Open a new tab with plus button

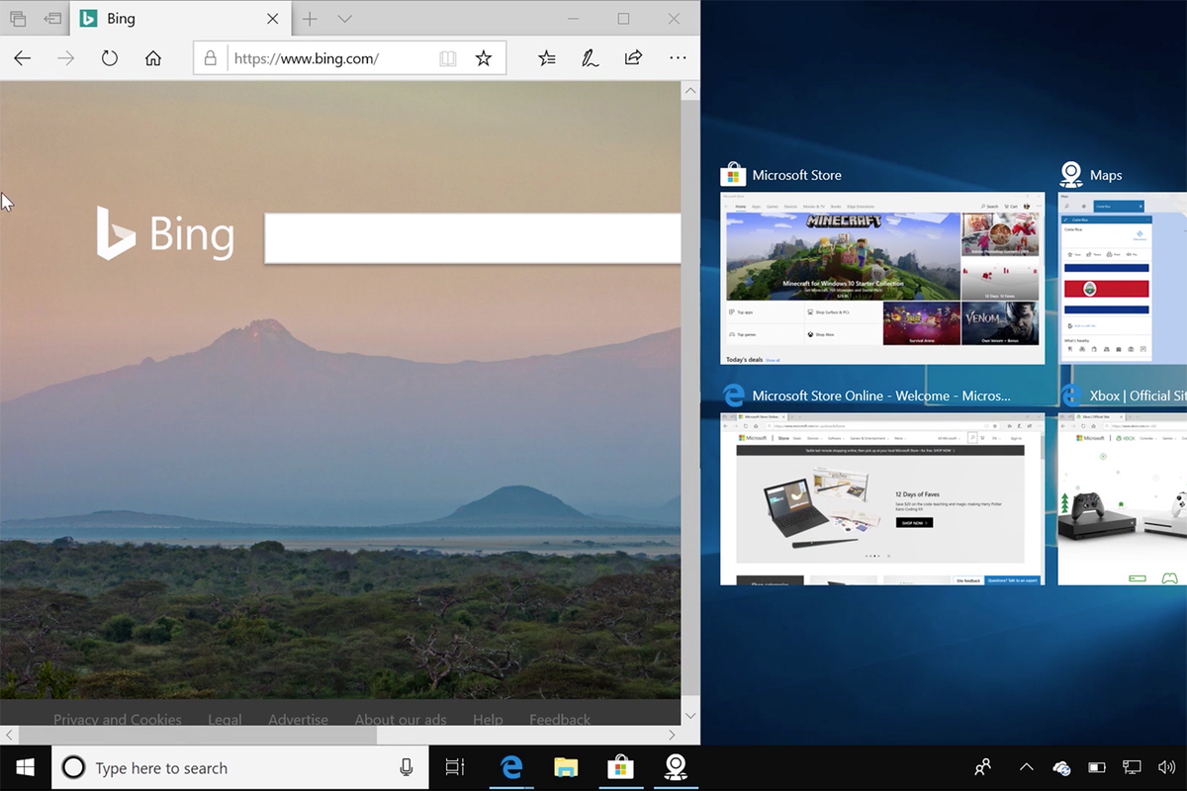tap(310, 19)
